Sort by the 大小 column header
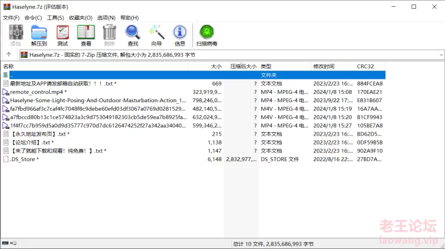445x249 pixels. (x=206, y=66)
